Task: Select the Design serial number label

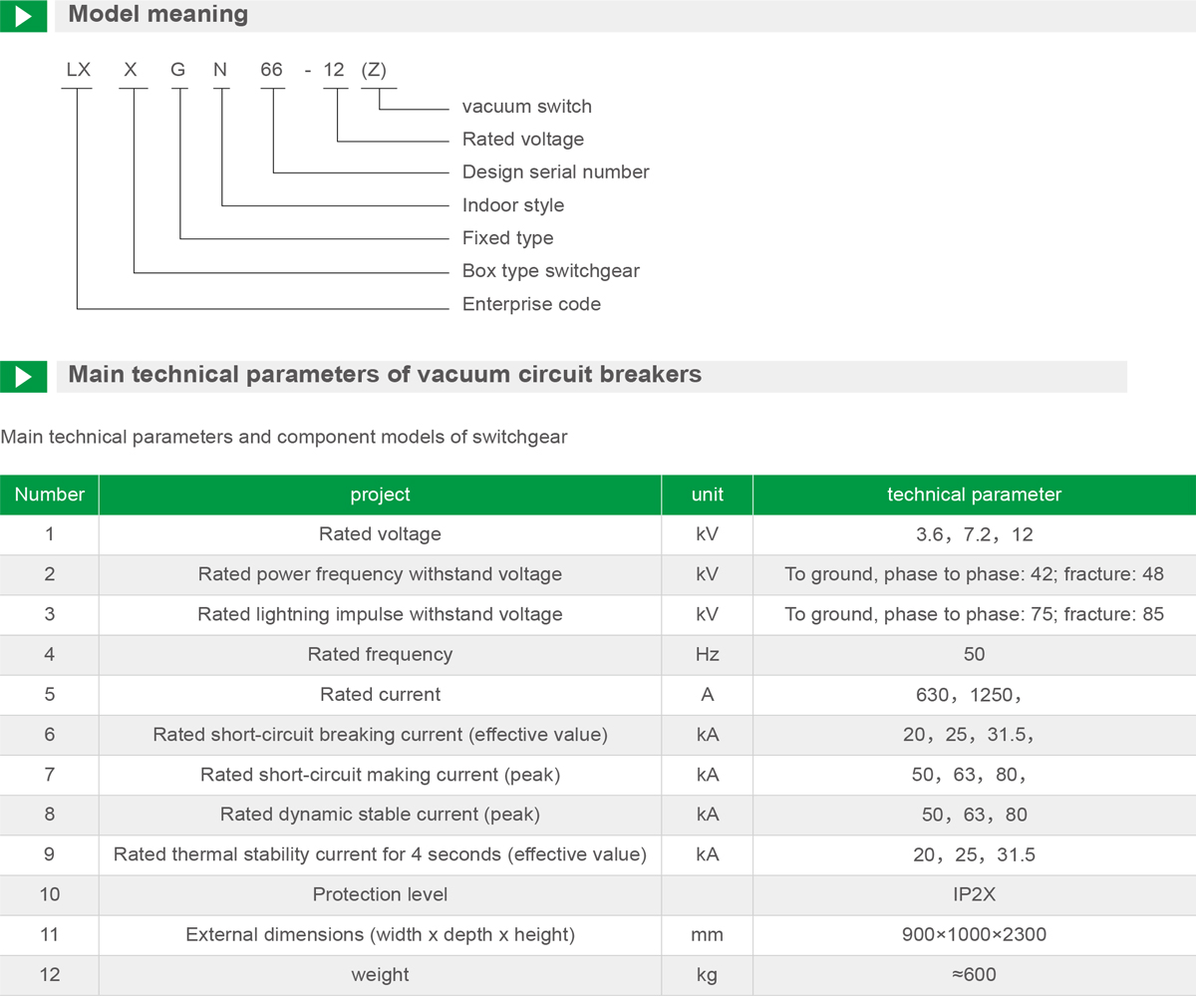Action: click(555, 172)
